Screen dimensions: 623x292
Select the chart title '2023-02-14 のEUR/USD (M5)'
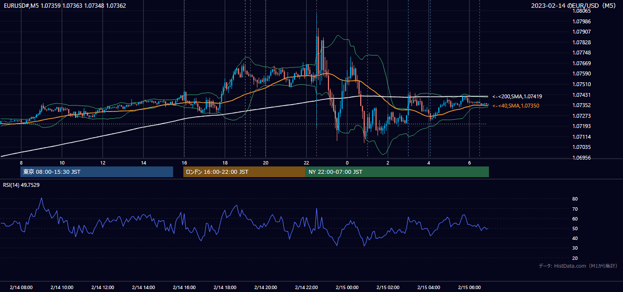pyautogui.click(x=574, y=6)
